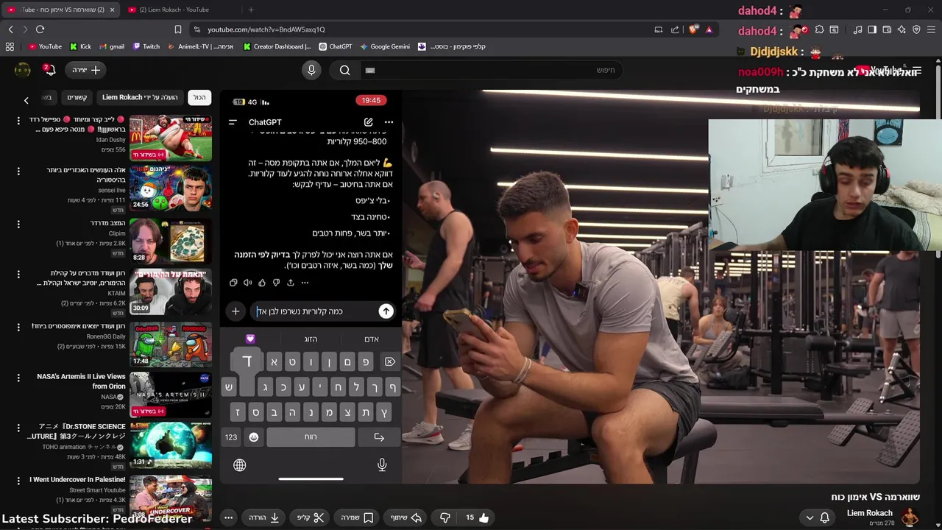This screenshot has height=530, width=942.
Task: Open Liem Rokach channel avatar
Action: coord(910,517)
